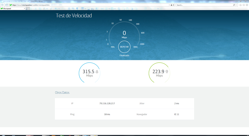Click the Jitter value 2 ms
Image resolution: width=249 pixels, height=136 pixels.
click(177, 103)
